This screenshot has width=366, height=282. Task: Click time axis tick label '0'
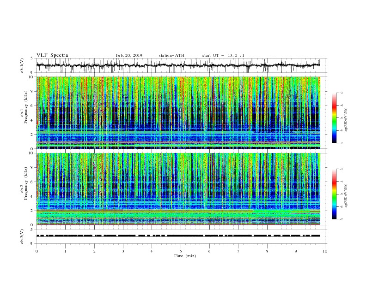point(37,251)
